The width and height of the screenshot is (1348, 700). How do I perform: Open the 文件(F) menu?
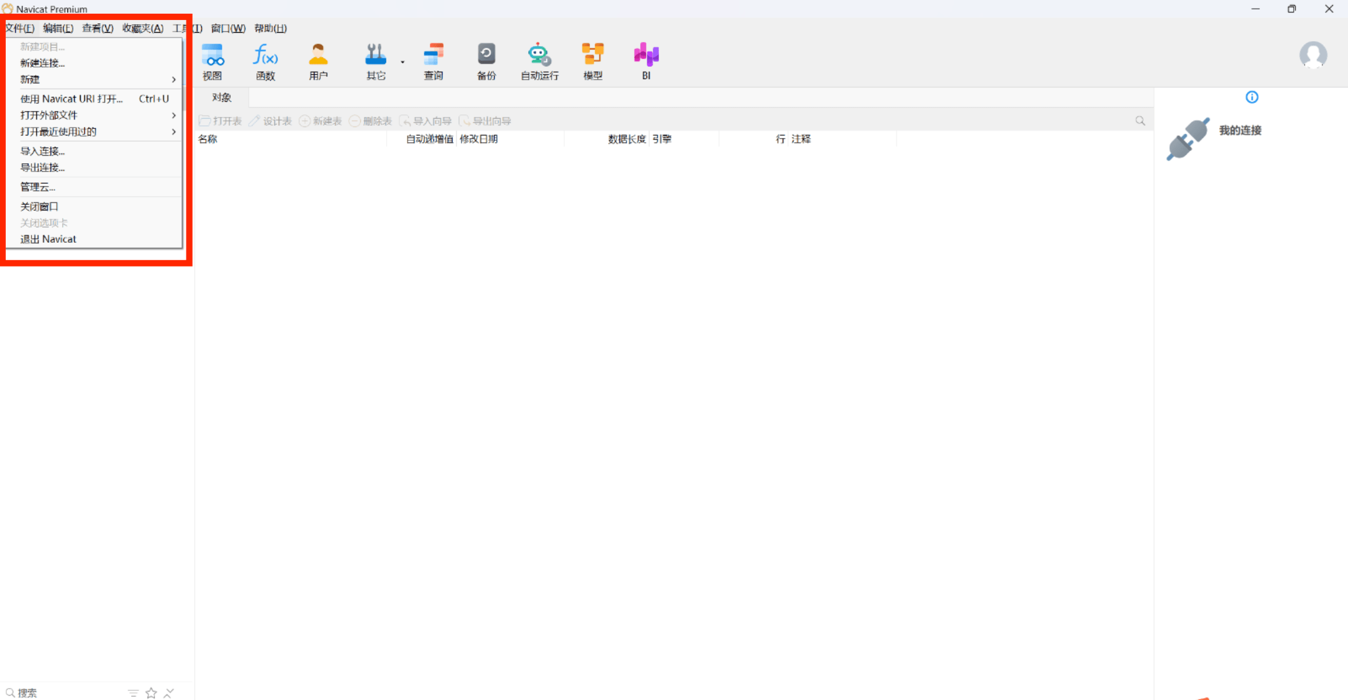[x=19, y=28]
